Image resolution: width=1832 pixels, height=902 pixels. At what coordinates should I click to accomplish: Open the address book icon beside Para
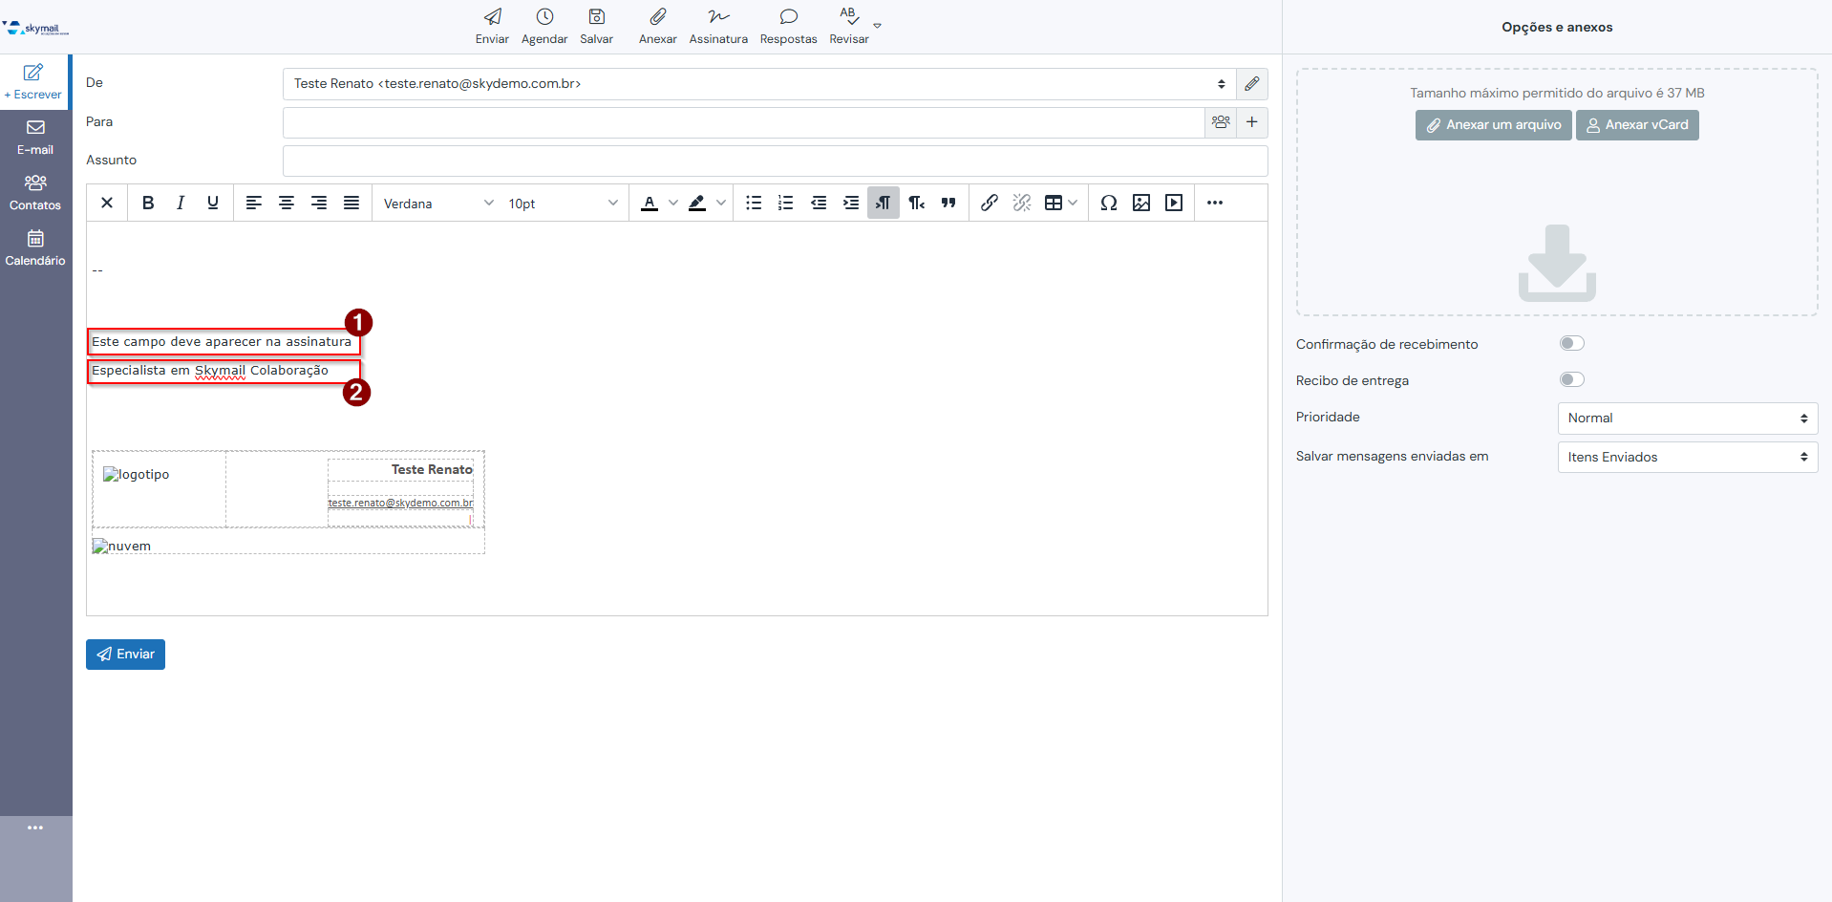[x=1221, y=122]
